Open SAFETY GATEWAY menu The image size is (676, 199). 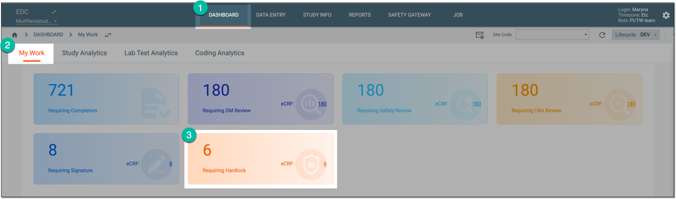409,15
